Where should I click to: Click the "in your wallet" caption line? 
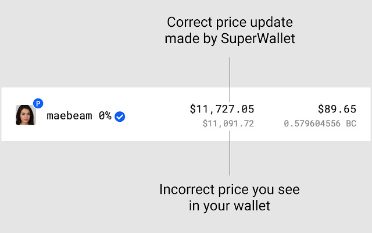pos(230,206)
